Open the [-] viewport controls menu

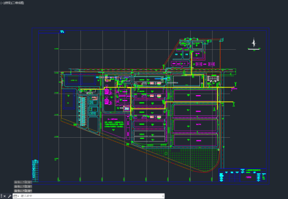(2, 3)
